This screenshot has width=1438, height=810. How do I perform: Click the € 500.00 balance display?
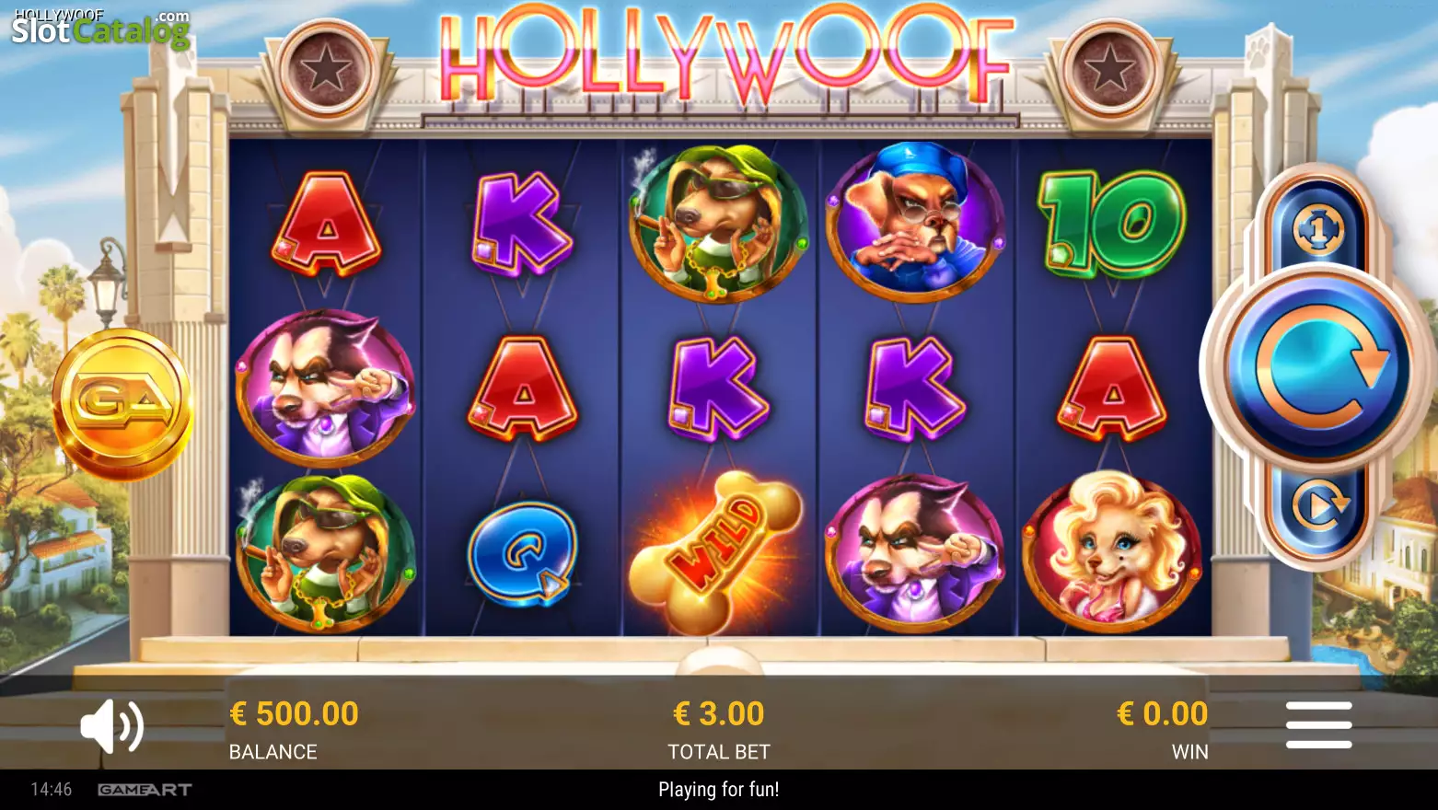(294, 714)
